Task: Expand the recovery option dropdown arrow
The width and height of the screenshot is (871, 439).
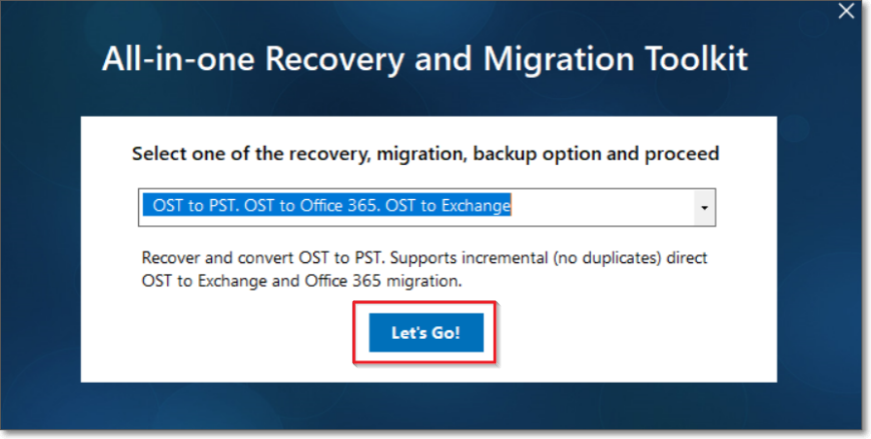Action: pyautogui.click(x=705, y=208)
